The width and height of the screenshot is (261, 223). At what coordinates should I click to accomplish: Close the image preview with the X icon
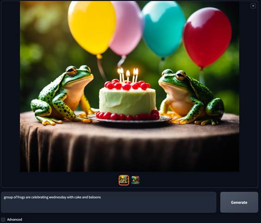click(253, 6)
